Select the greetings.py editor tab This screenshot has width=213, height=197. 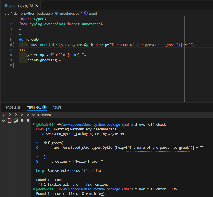(20, 6)
